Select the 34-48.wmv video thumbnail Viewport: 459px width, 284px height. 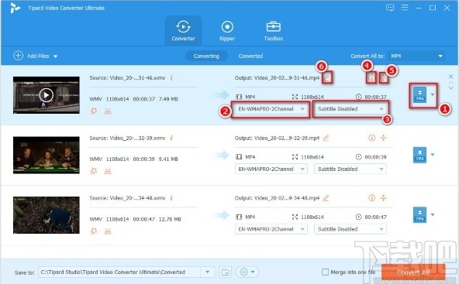[x=47, y=215]
